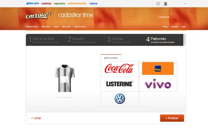Open the patrocinador tab
The width and height of the screenshot is (208, 131).
(111, 58)
